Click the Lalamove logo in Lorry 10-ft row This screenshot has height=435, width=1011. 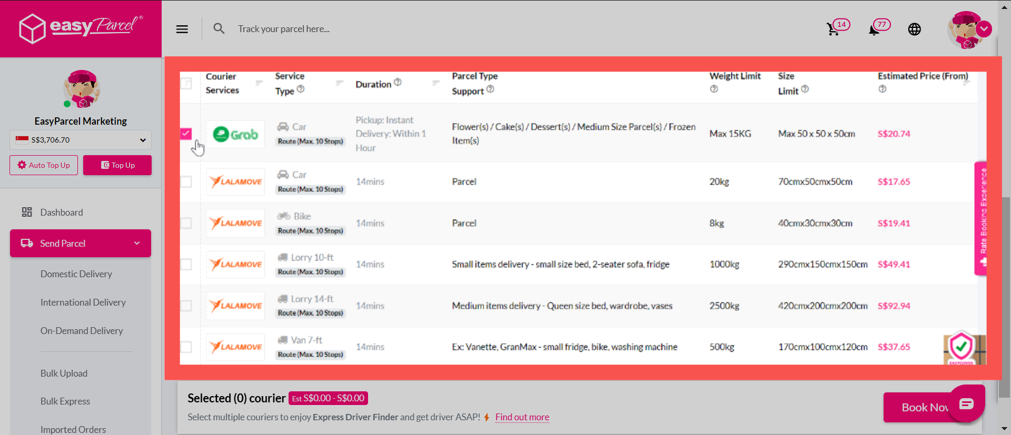point(235,264)
